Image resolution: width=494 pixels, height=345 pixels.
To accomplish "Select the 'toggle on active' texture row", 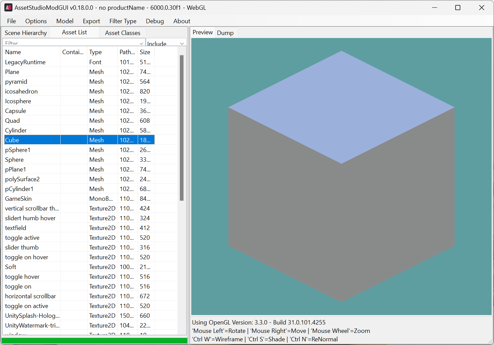I will click(x=79, y=306).
